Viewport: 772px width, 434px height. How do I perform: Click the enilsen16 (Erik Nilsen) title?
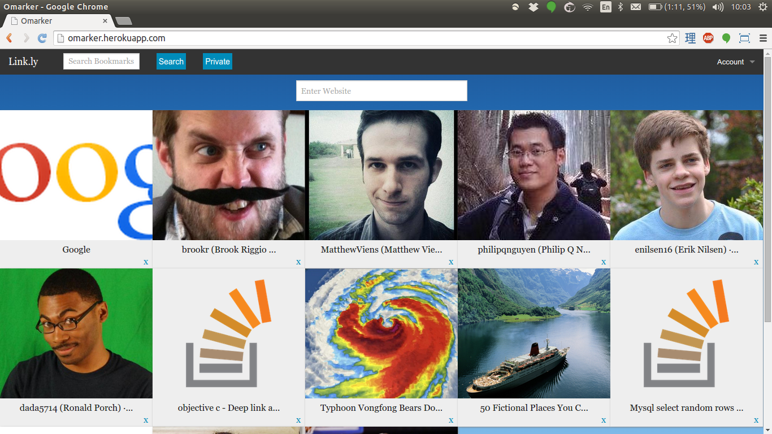coord(687,249)
